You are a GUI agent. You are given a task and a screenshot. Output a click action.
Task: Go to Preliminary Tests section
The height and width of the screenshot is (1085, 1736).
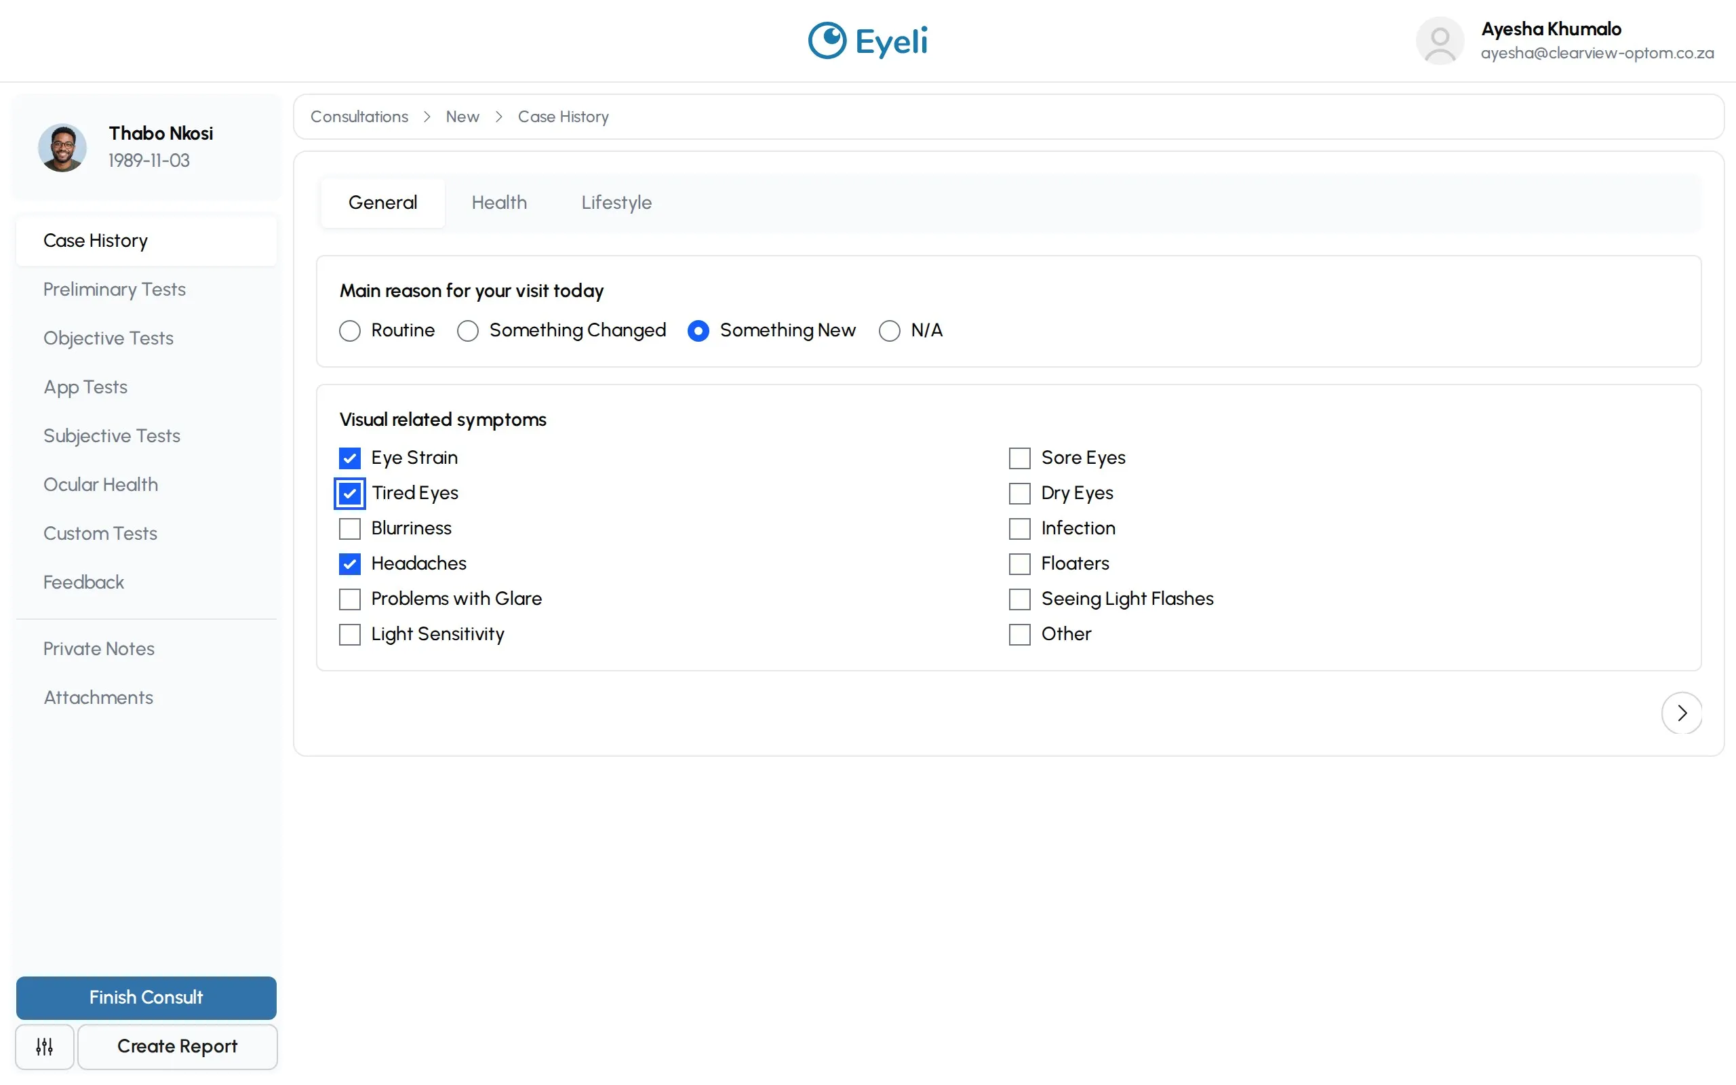click(x=146, y=289)
